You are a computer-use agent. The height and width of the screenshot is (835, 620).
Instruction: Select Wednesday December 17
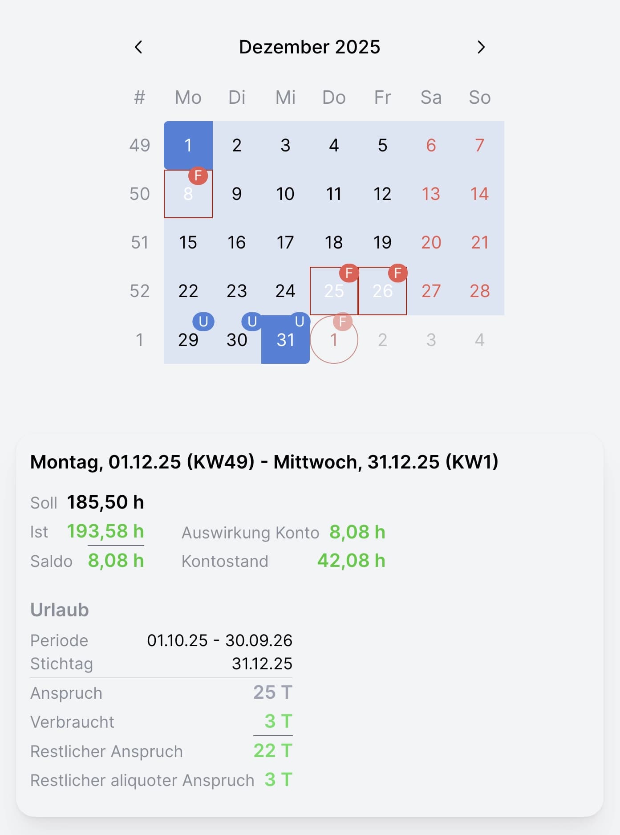click(285, 242)
